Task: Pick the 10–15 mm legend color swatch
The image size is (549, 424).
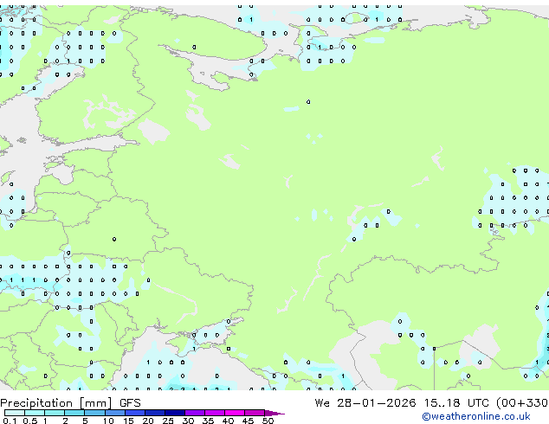Action: 114,413
